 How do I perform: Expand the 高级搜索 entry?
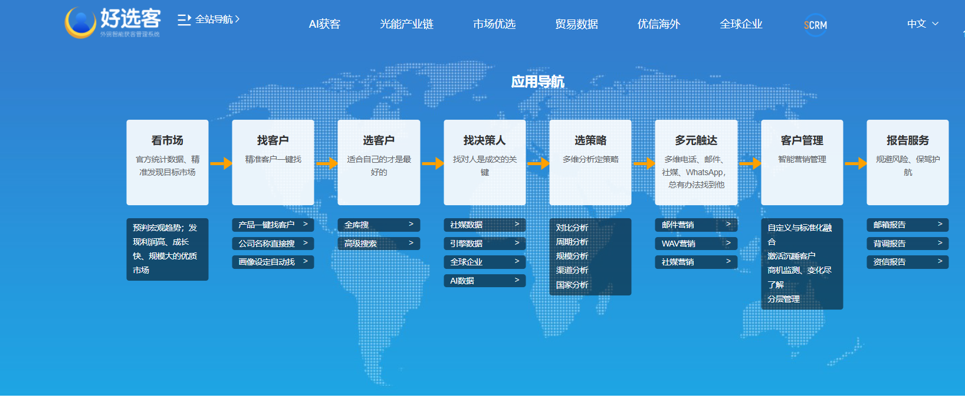(x=379, y=243)
